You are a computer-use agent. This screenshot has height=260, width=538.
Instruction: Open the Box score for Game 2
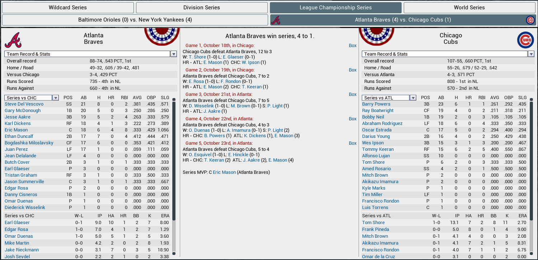(x=353, y=70)
